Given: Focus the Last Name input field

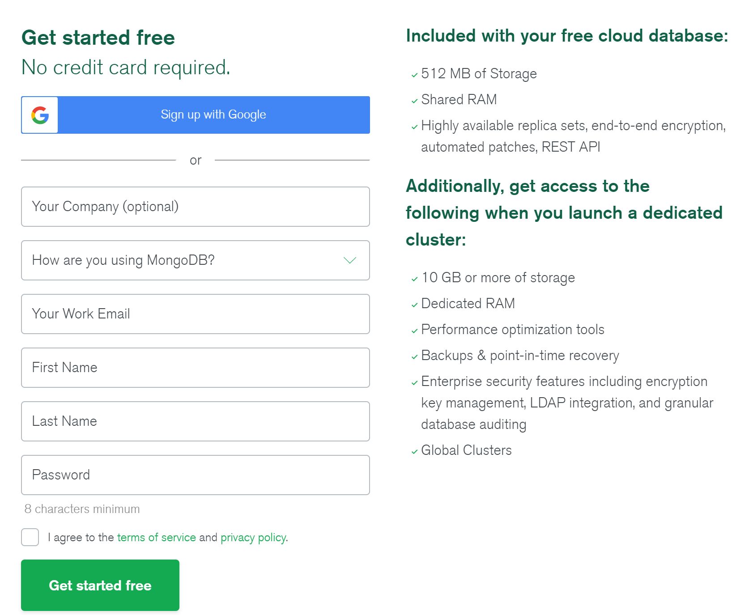Looking at the screenshot, I should 195,421.
